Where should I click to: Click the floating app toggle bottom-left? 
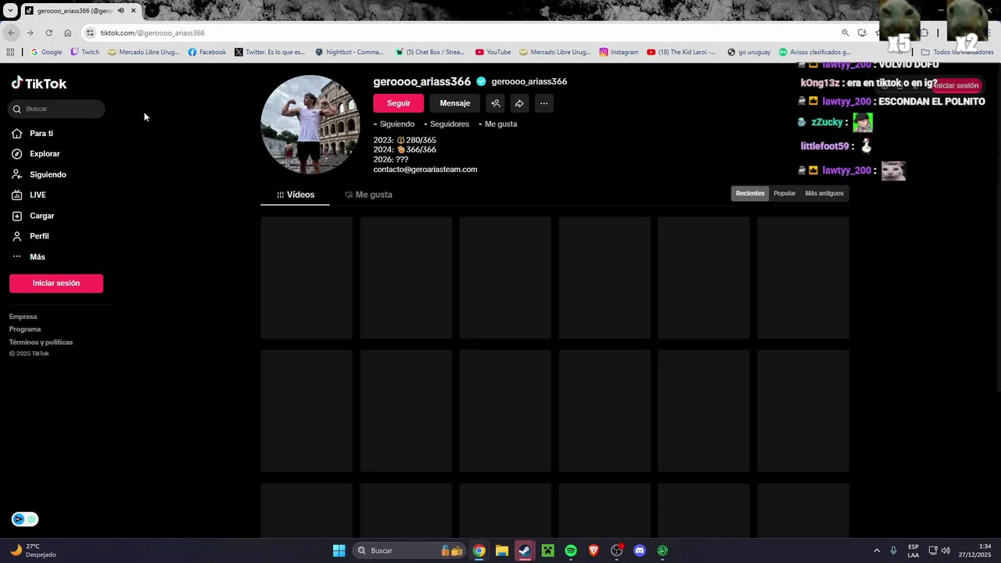coord(25,519)
